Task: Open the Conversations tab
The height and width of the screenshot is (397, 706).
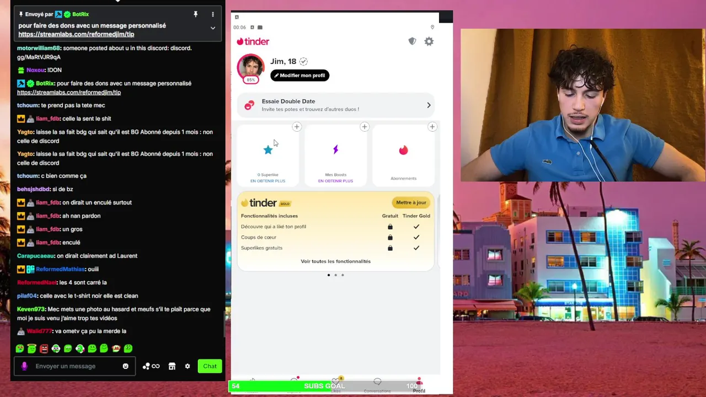Action: [377, 385]
